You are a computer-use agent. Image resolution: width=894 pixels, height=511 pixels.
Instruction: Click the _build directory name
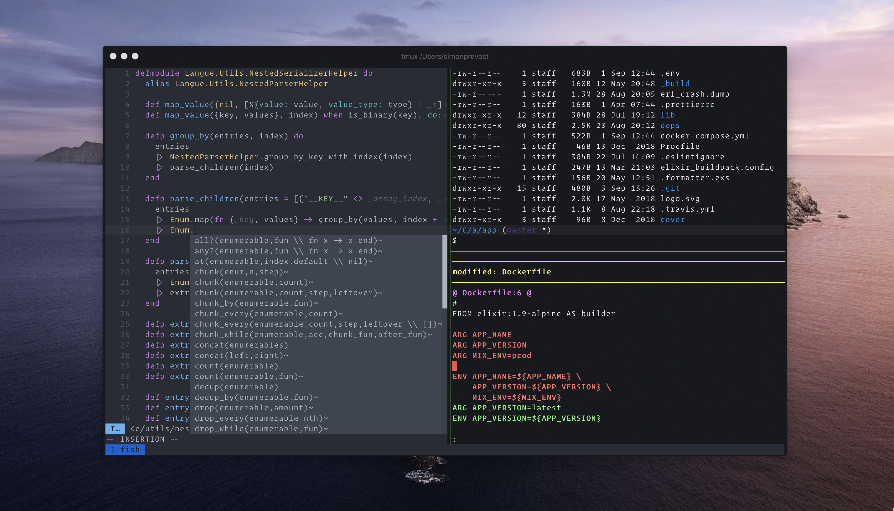tap(675, 84)
